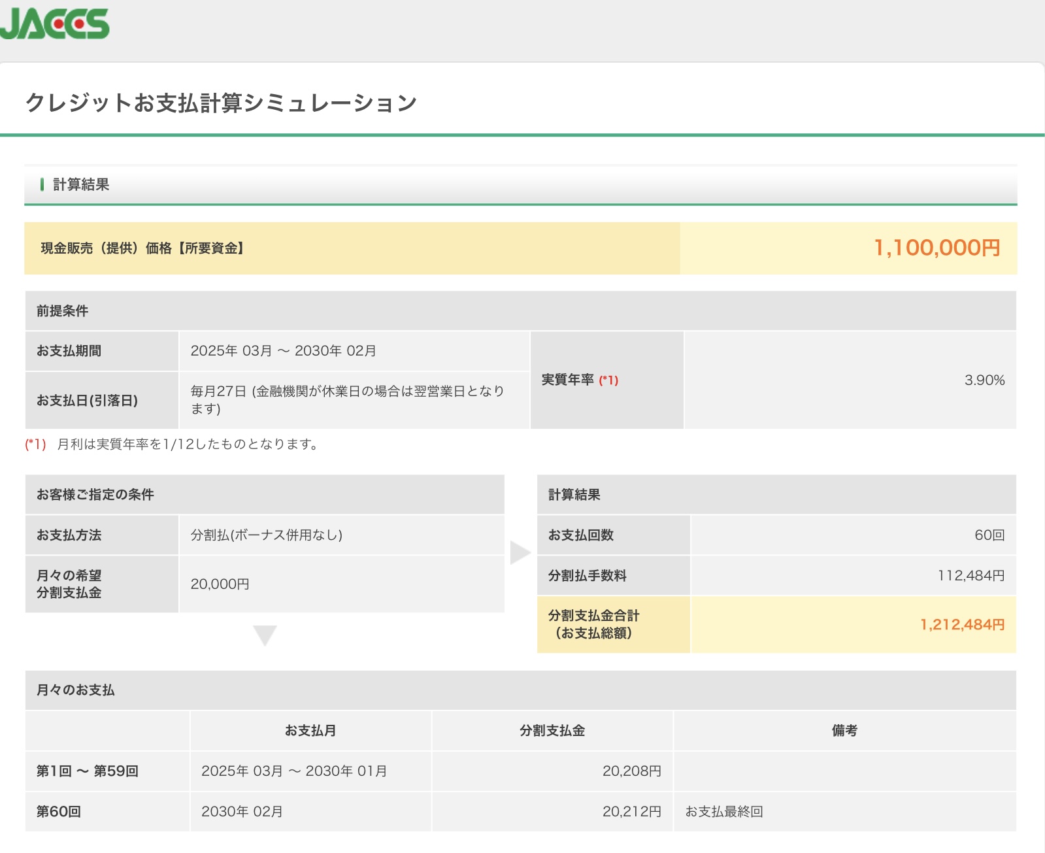Click the 分割払手数料 label
Viewport: 1045px width, 853px height.
[587, 576]
